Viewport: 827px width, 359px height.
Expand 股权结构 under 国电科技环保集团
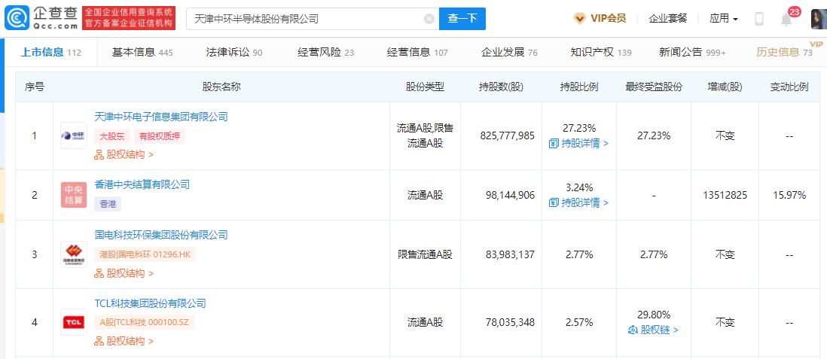[124, 273]
